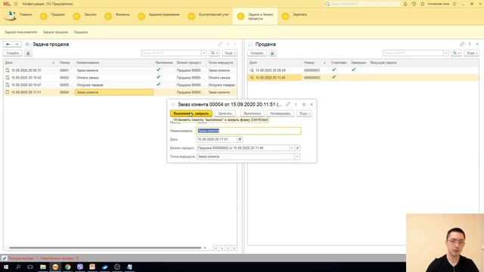This screenshot has height=272, width=484.
Task: Open the notifications bell icon
Action: coord(405,4)
